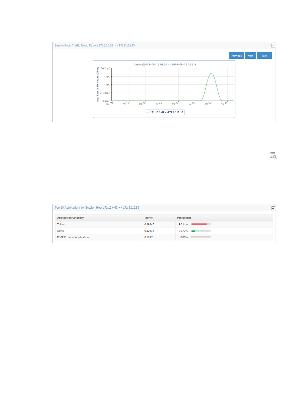This screenshot has height=416, width=306.
Task: Click the 0.12 MB traffic value
Action: click(149, 231)
